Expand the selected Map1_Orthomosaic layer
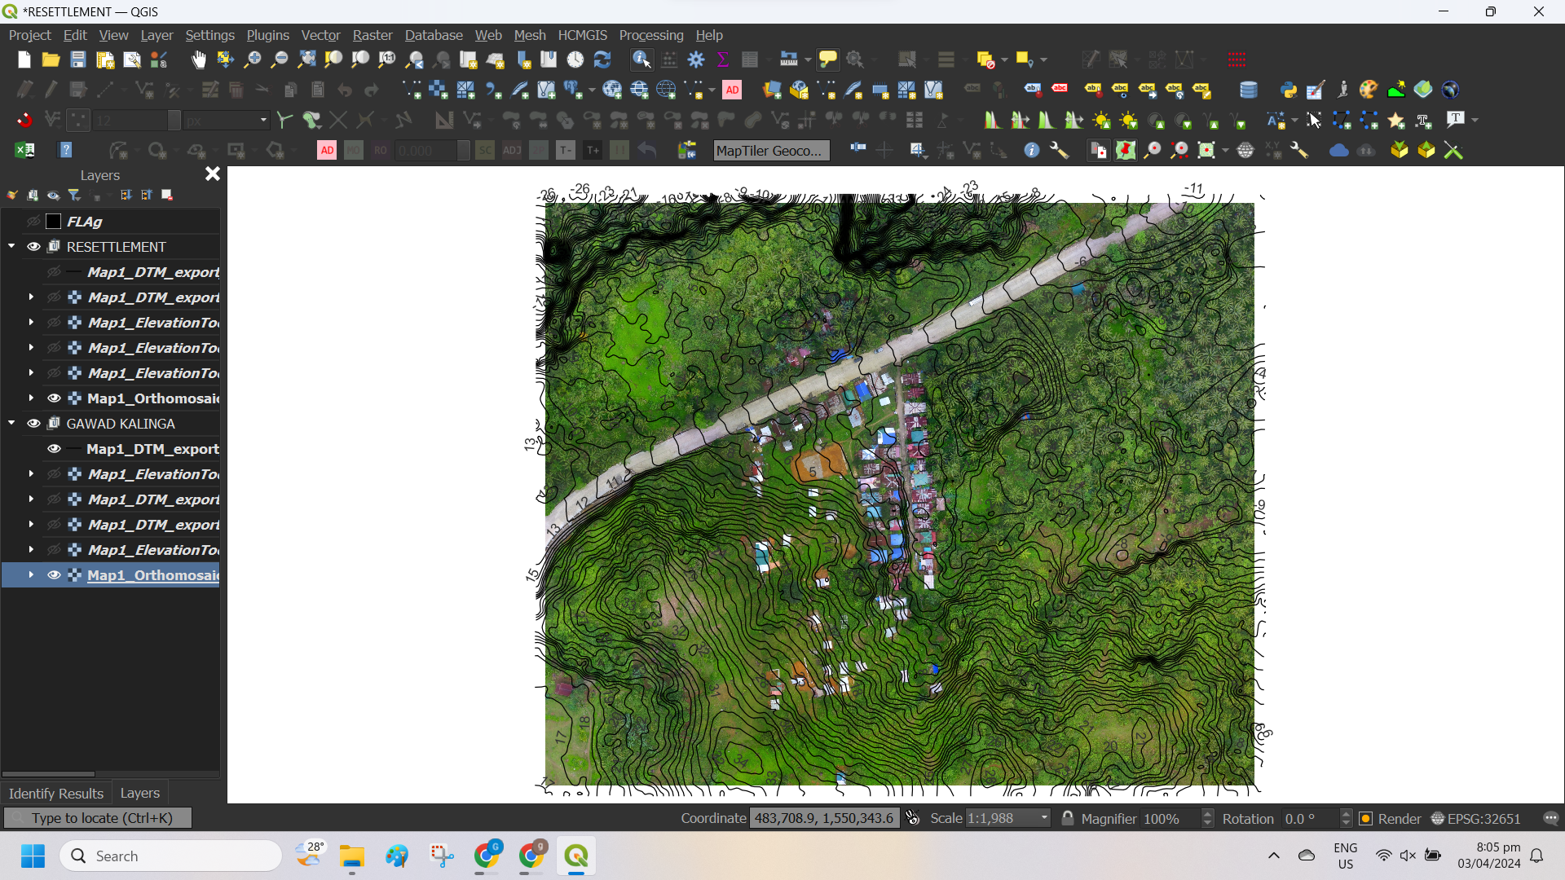Viewport: 1565px width, 880px height. [x=31, y=575]
